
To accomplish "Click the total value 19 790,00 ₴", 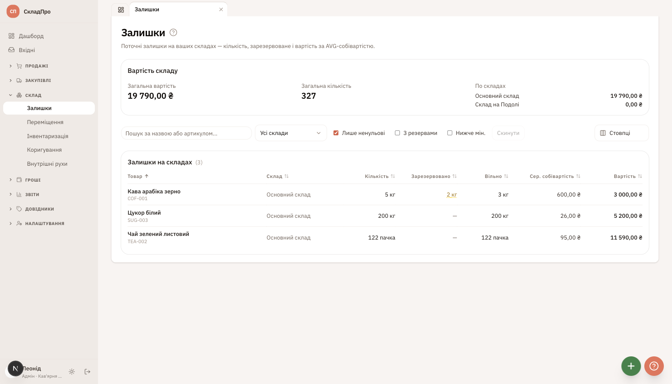I will click(x=151, y=96).
